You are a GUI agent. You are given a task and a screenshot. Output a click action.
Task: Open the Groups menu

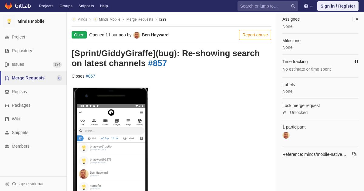66,6
